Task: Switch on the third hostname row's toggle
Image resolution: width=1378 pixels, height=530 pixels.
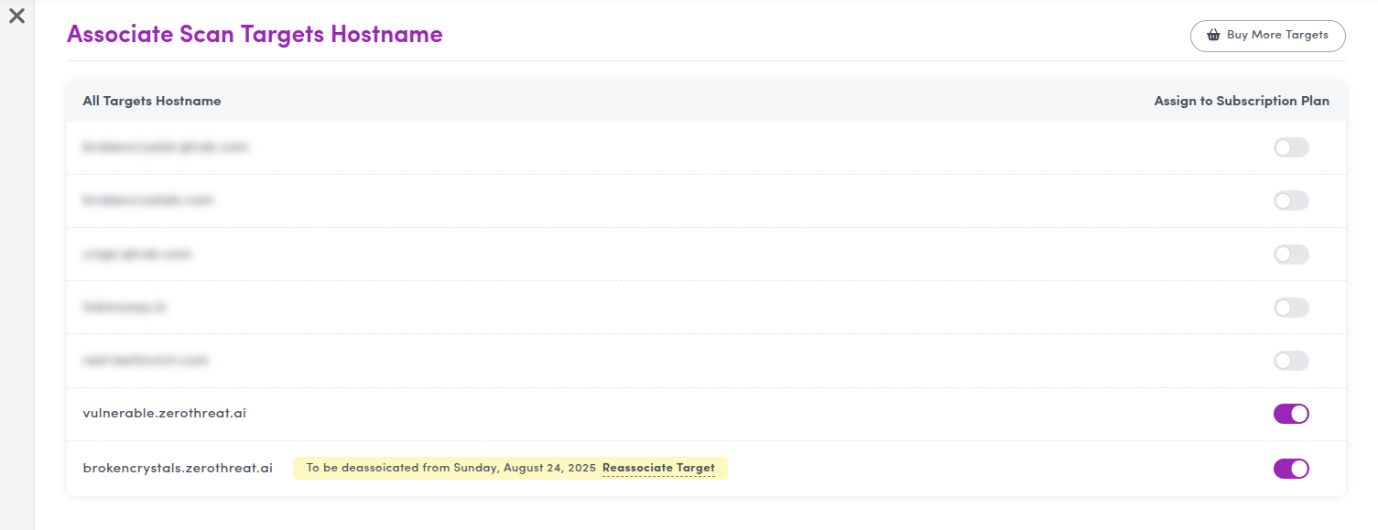Action: (x=1291, y=254)
